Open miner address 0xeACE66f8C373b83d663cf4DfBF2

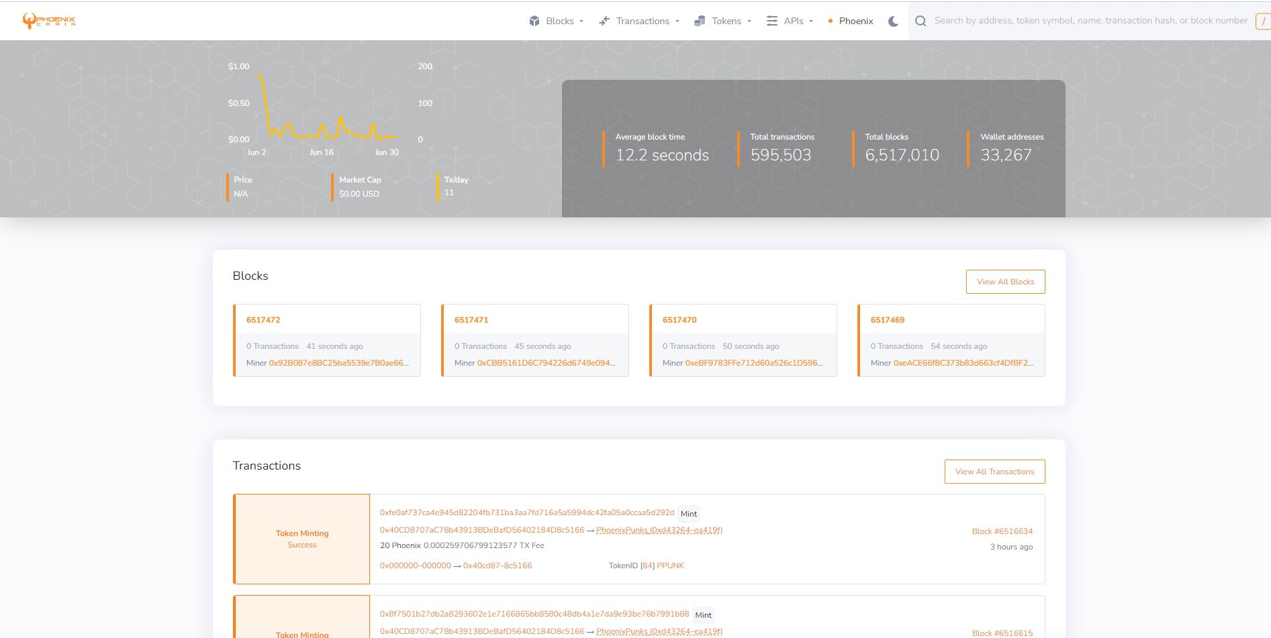[963, 363]
